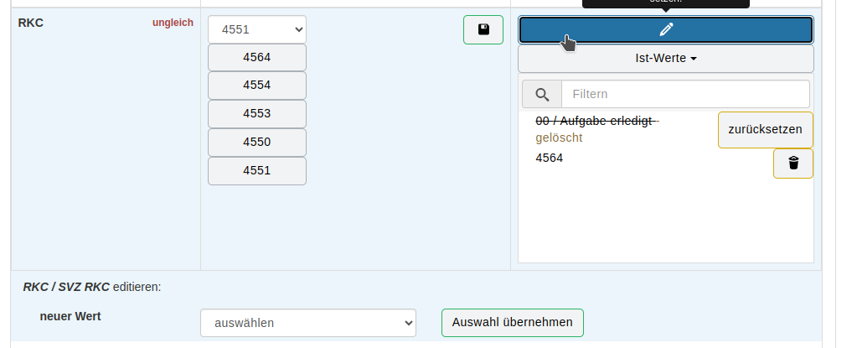Choose the 4553 value button
Viewport: 857px width, 348px height.
257,114
